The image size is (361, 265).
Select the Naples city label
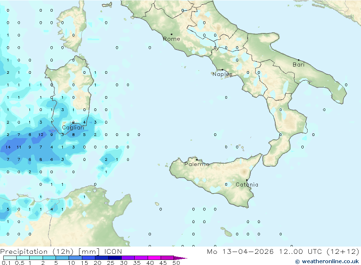coord(222,74)
